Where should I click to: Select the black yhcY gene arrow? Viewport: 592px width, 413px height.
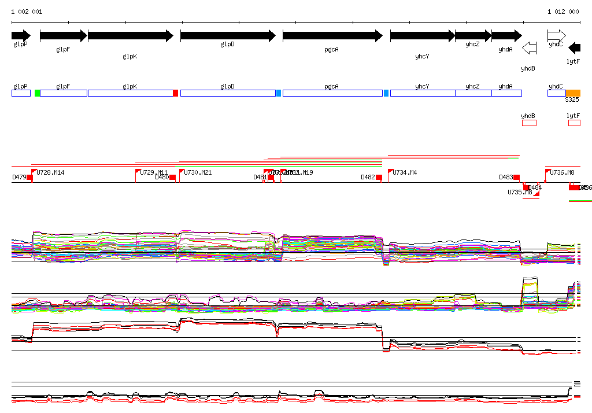pos(423,36)
